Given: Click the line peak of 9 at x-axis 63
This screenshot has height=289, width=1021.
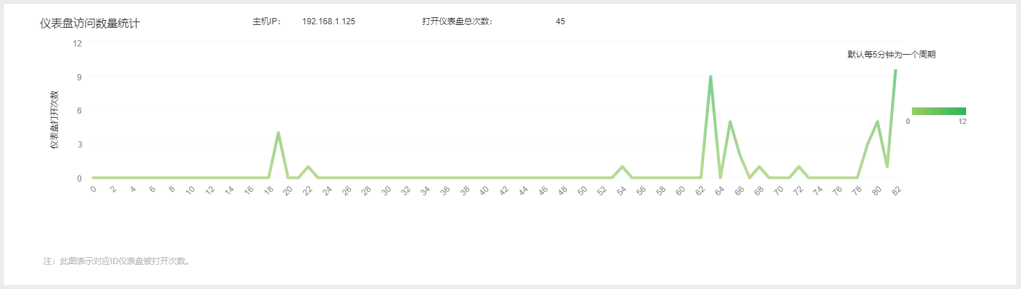Looking at the screenshot, I should [x=710, y=77].
